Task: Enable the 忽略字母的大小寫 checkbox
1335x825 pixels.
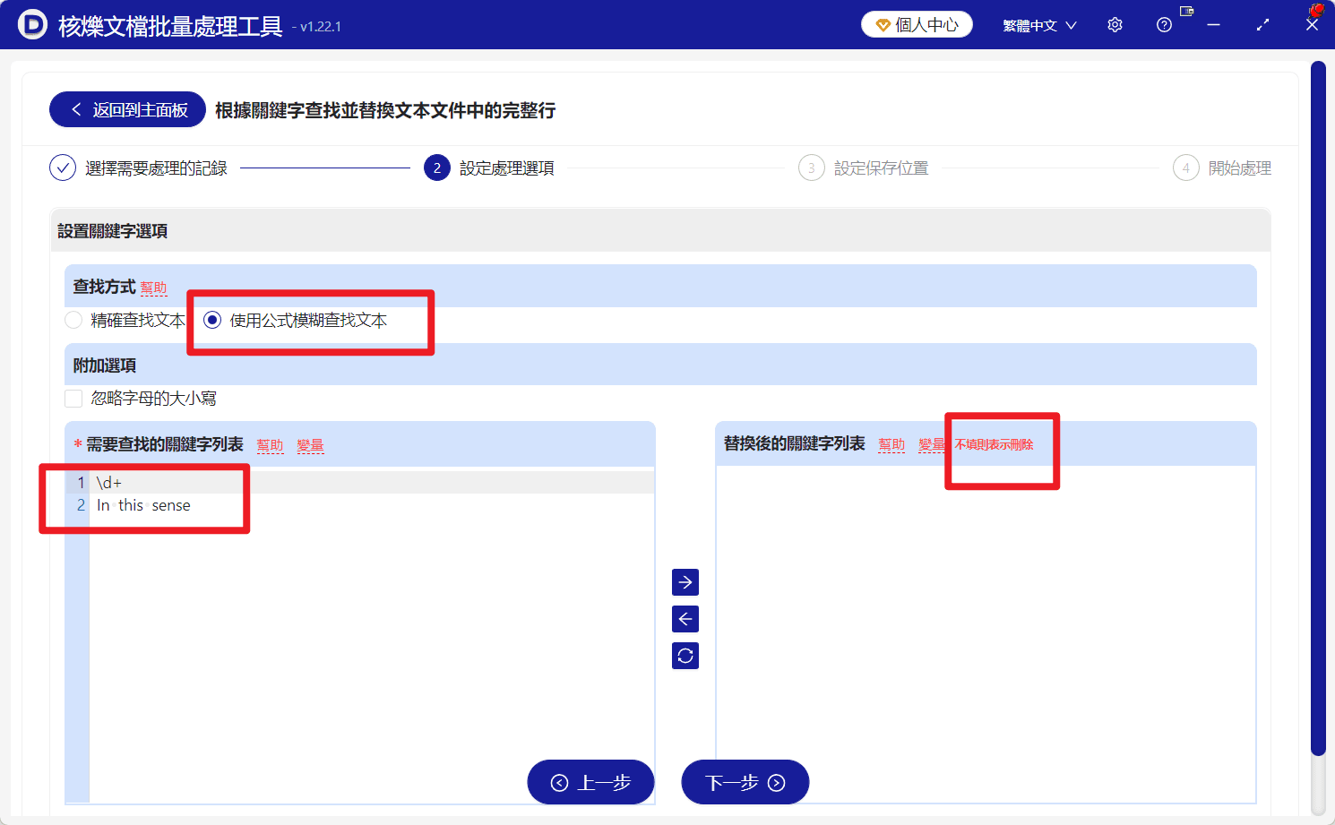Action: (73, 398)
